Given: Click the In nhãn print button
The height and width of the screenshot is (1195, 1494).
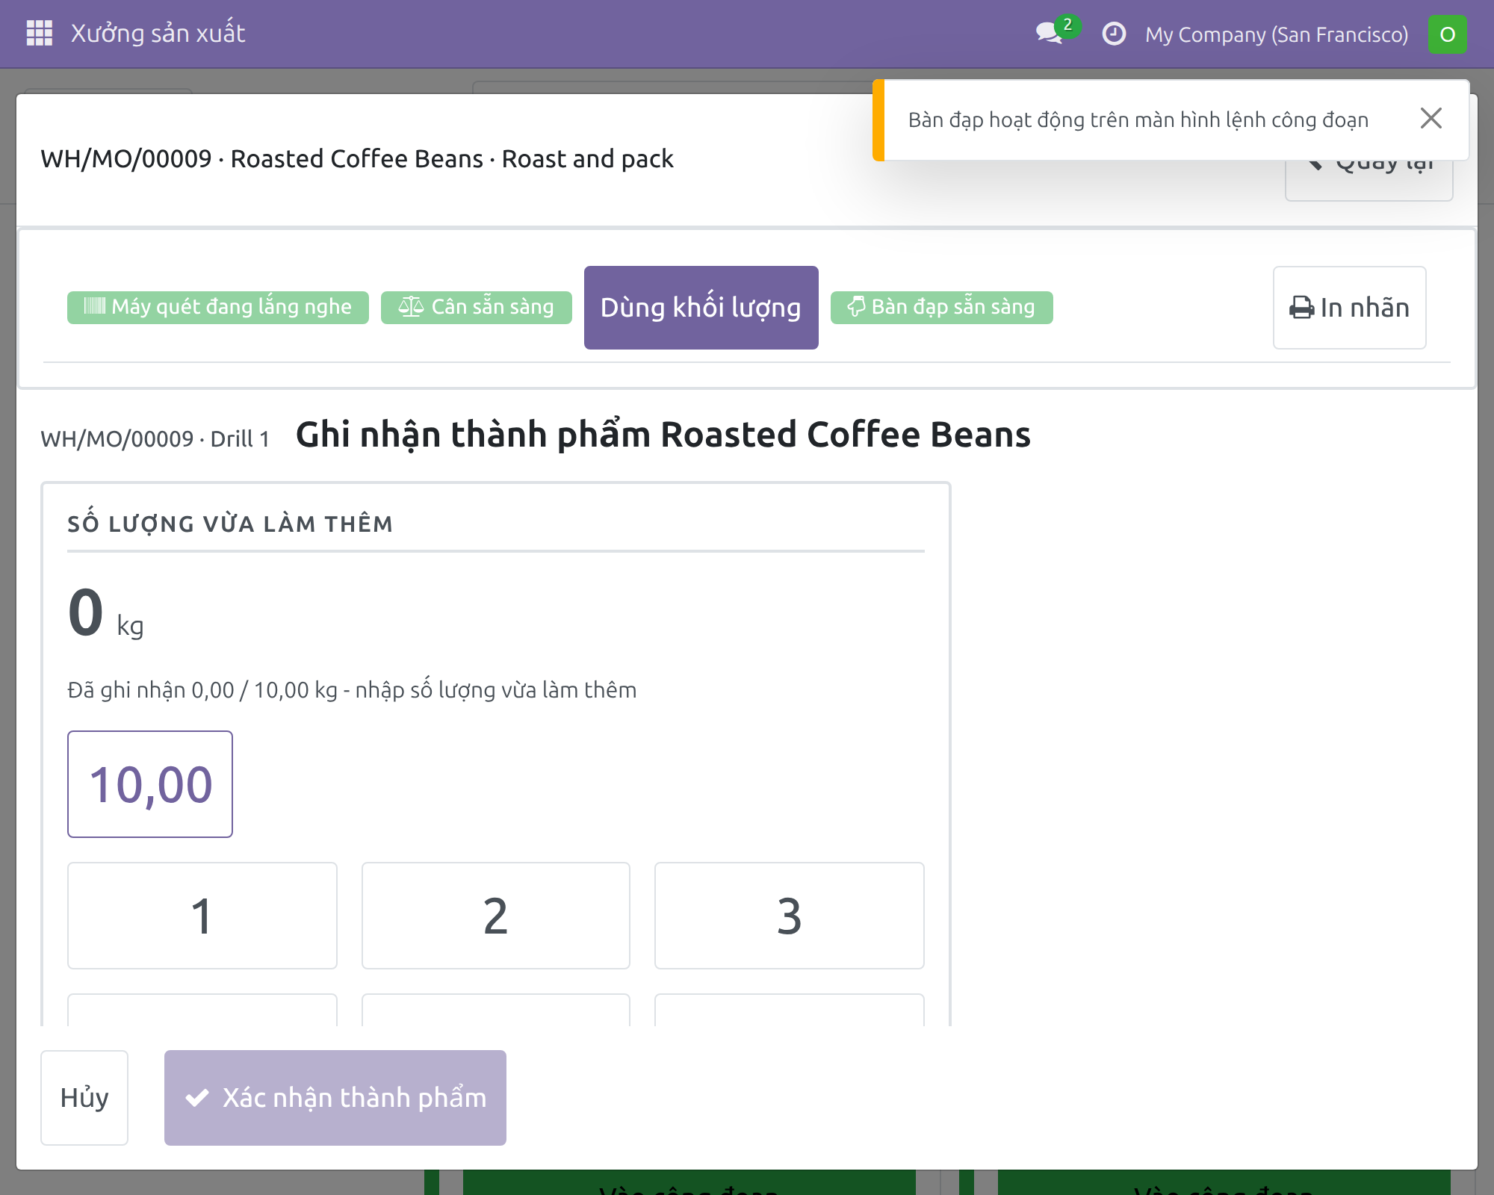Looking at the screenshot, I should pos(1349,308).
